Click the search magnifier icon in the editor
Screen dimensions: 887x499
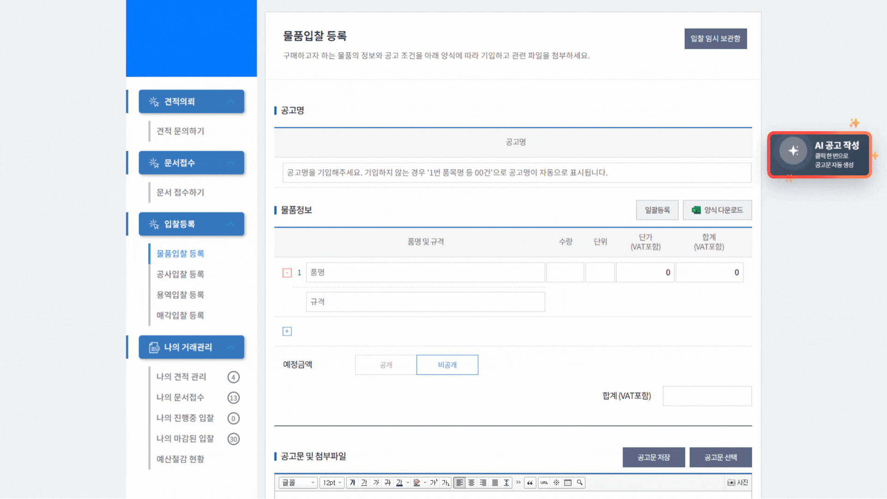coord(580,482)
